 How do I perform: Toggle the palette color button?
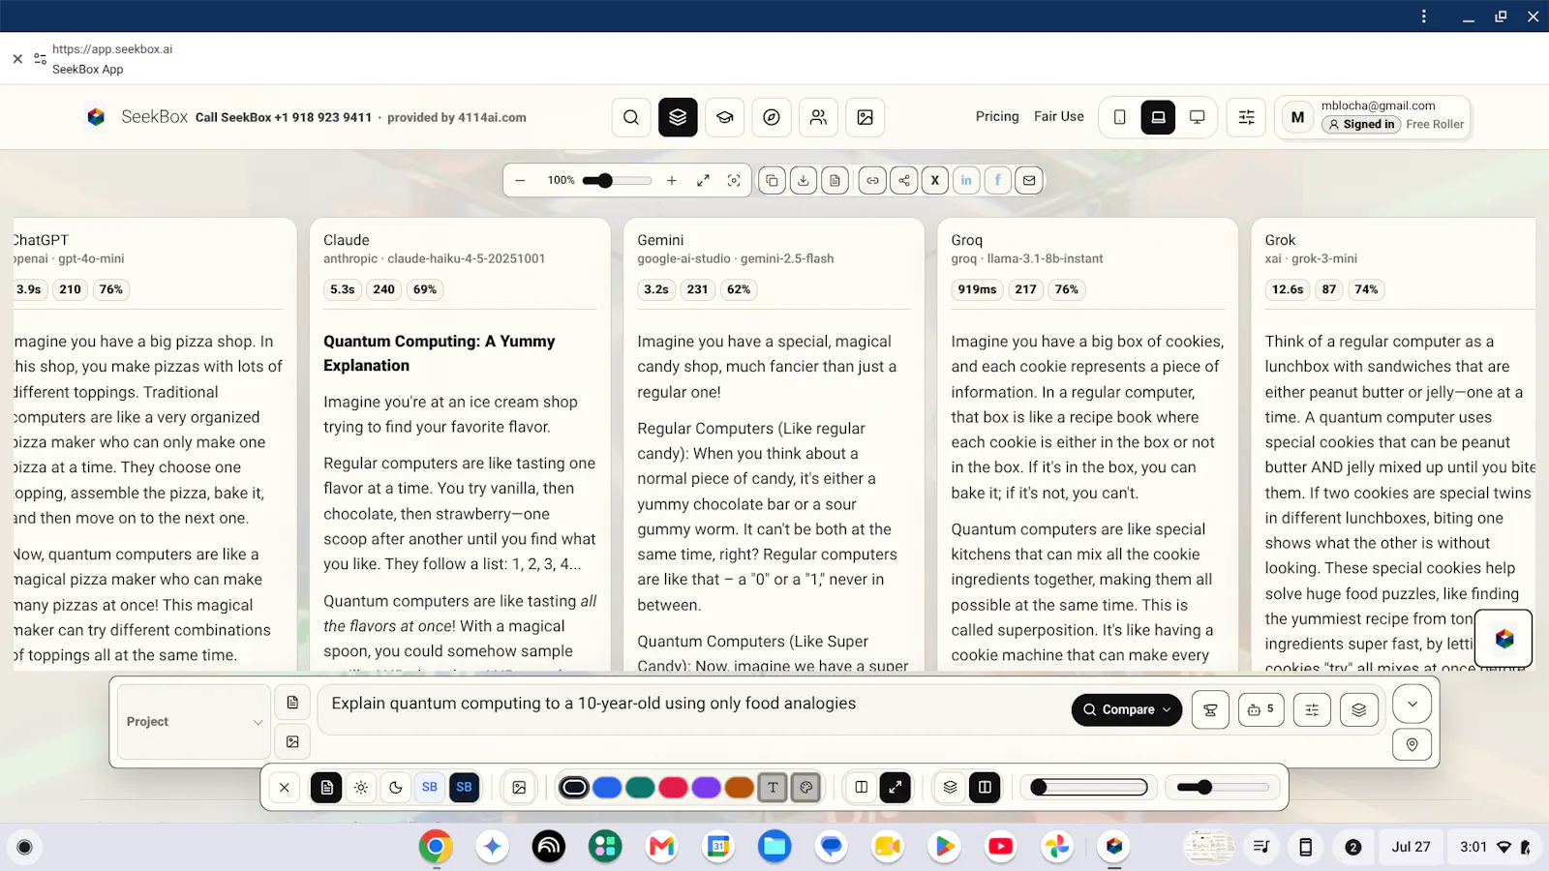click(x=806, y=788)
